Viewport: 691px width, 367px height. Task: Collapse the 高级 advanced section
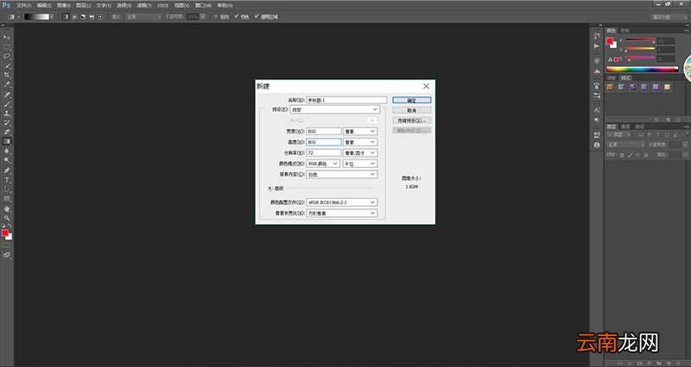269,188
